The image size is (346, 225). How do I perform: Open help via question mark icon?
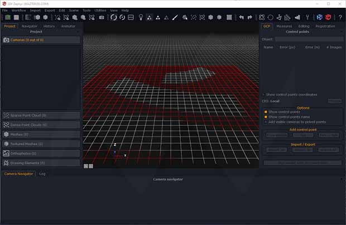click(x=340, y=17)
